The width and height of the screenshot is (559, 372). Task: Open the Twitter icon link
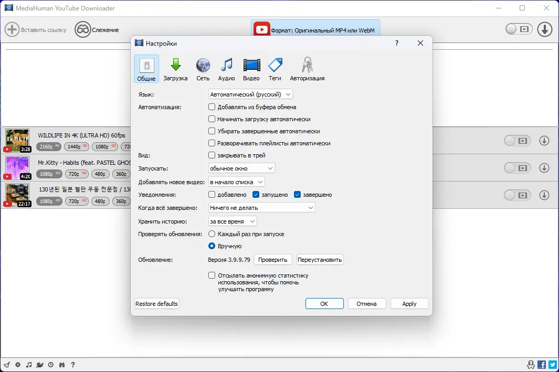click(x=553, y=365)
